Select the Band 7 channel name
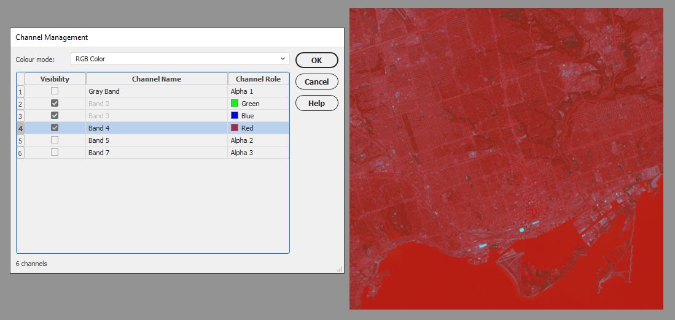Viewport: 675px width, 320px height. 99,153
